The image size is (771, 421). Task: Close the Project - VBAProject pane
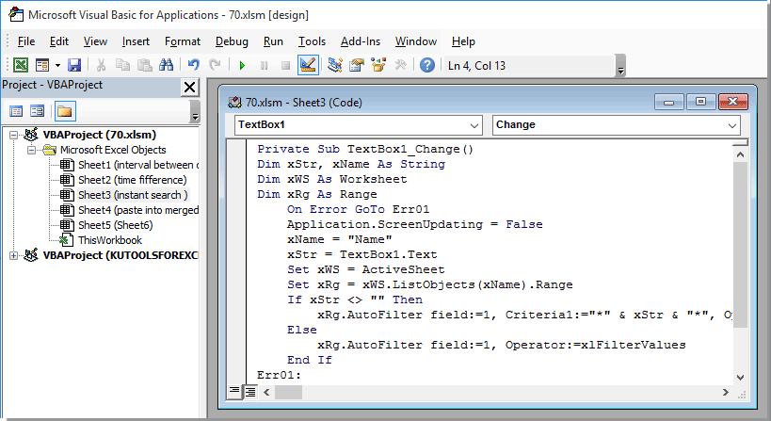coord(190,88)
